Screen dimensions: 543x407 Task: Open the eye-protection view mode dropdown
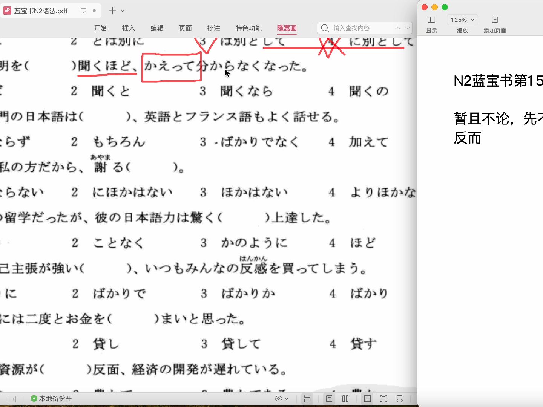pos(281,399)
